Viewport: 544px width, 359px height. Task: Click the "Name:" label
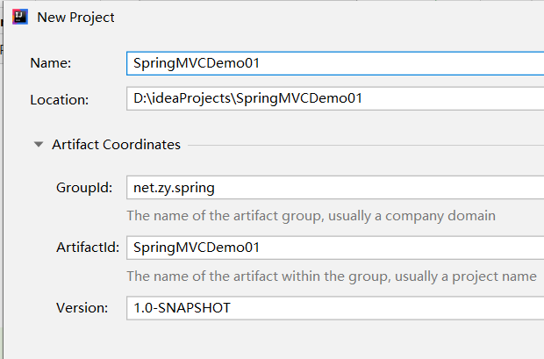tap(51, 63)
